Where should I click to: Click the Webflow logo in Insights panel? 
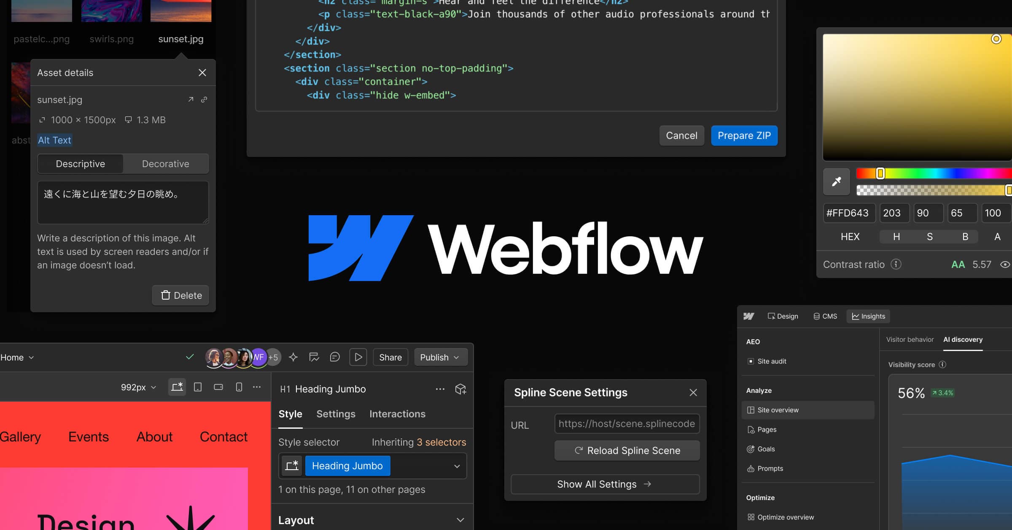pos(749,316)
